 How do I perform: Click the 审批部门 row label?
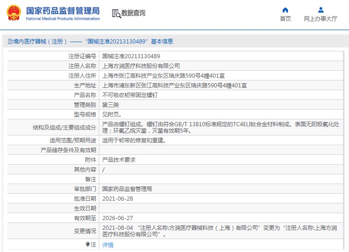[x=85, y=189]
